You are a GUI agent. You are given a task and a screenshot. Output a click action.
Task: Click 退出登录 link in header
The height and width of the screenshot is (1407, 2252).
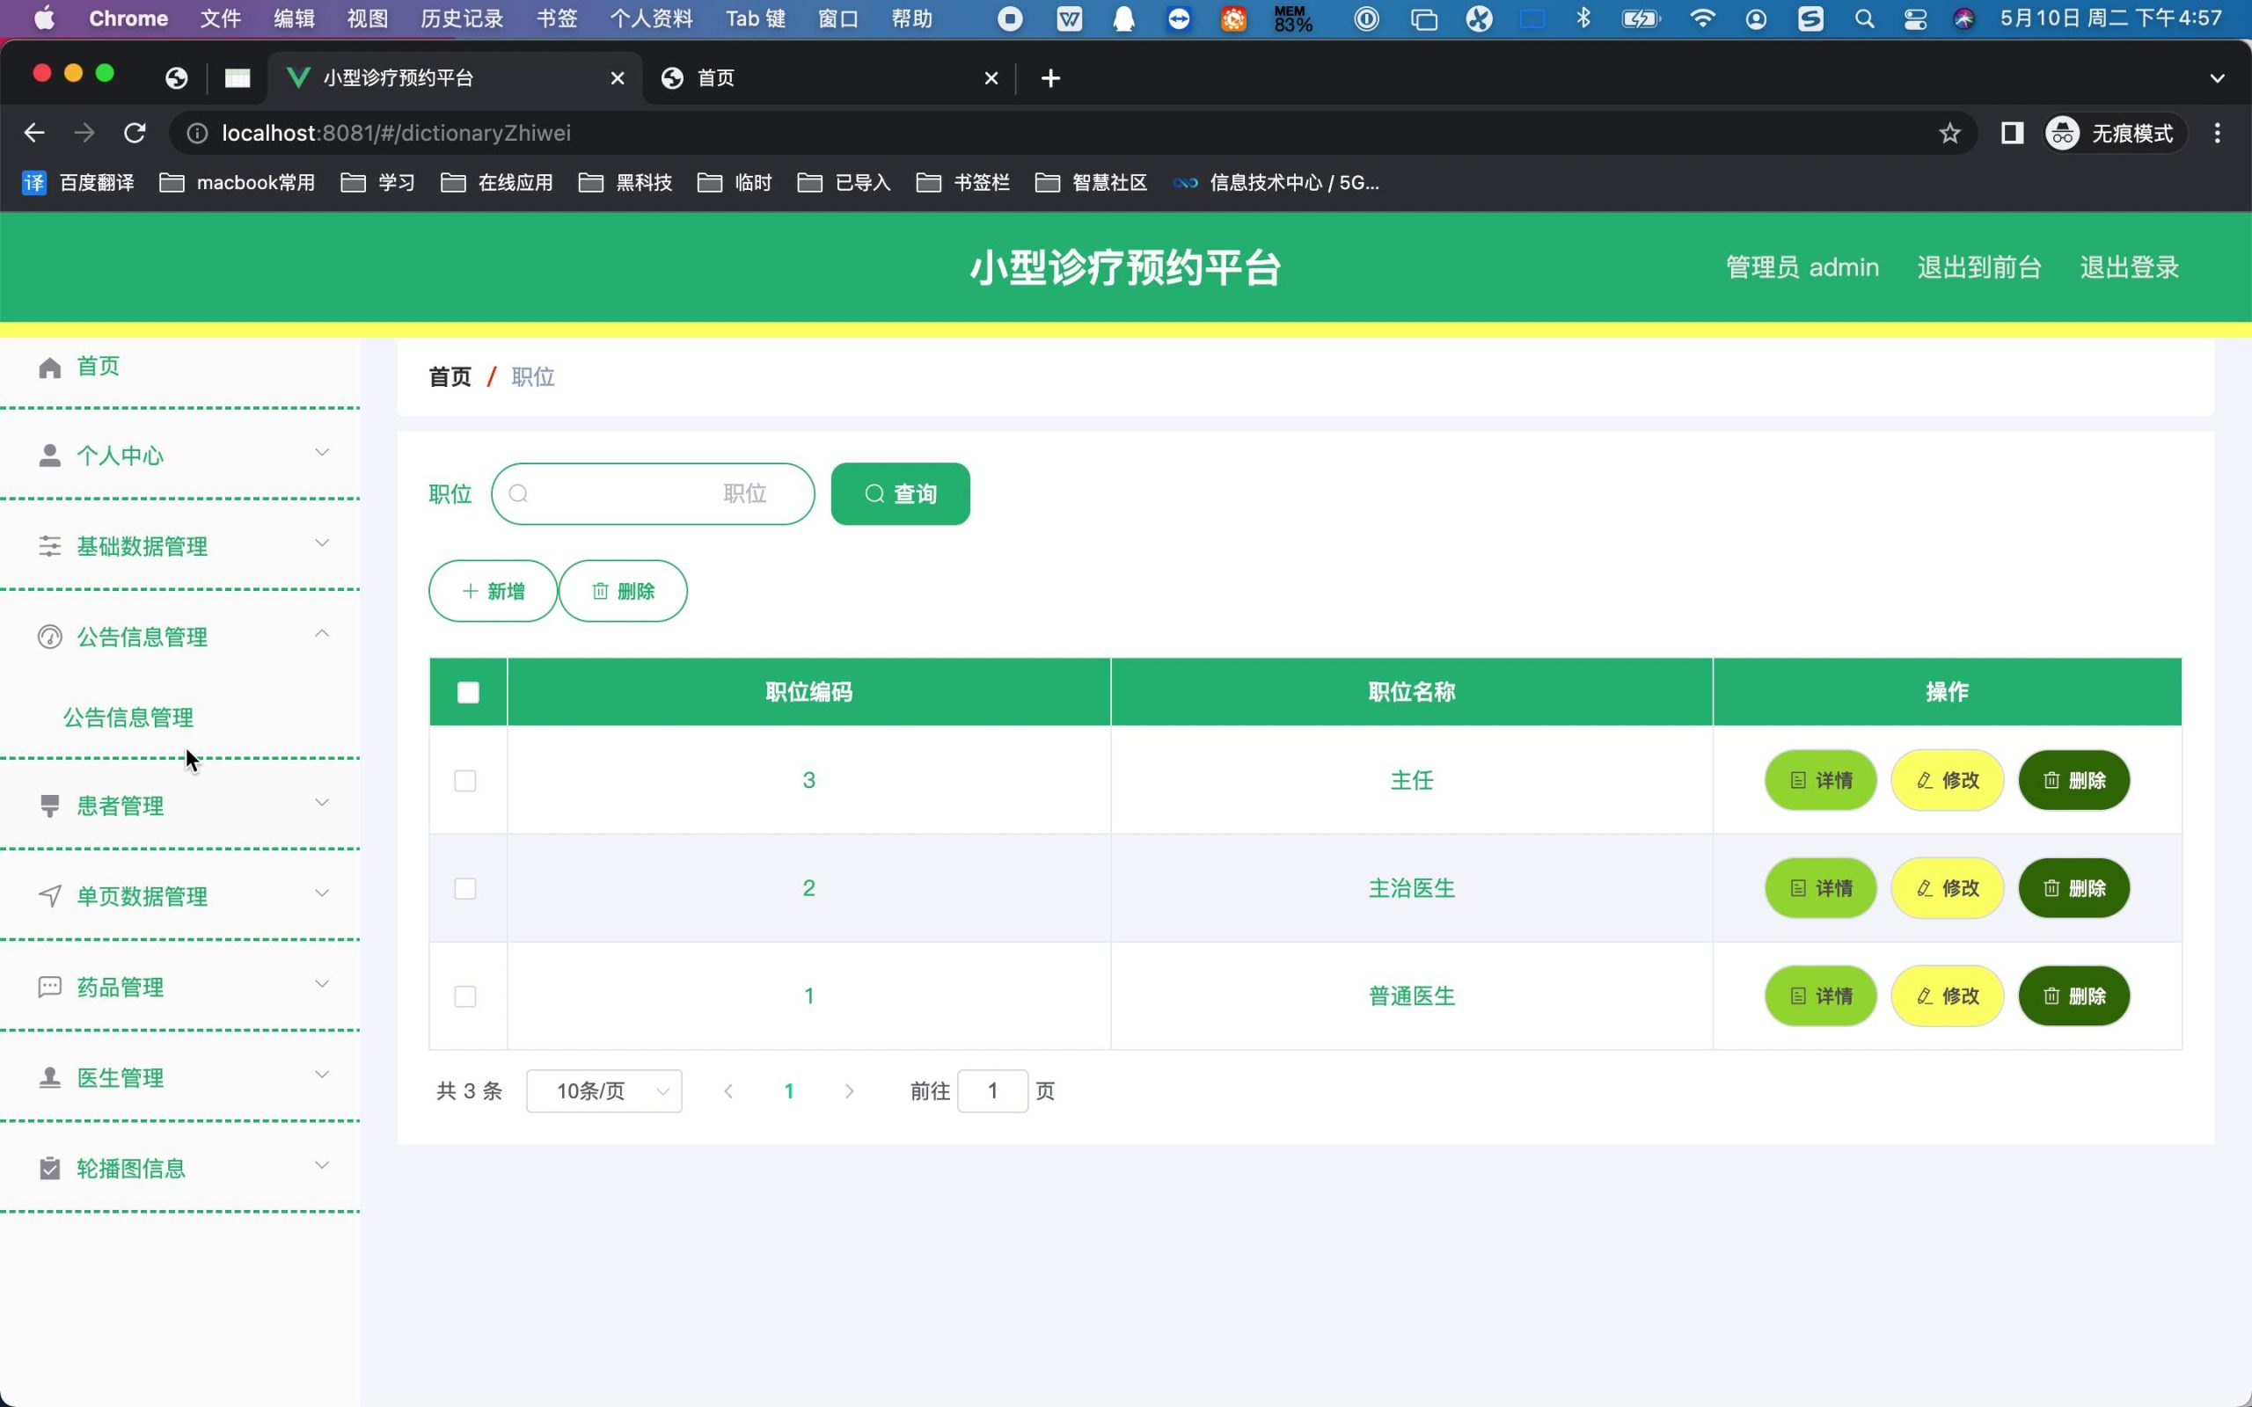click(2129, 268)
